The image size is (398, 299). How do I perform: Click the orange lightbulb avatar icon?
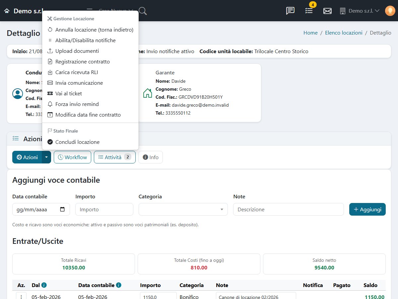390,11
